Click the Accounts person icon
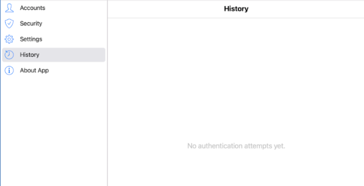The width and height of the screenshot is (364, 186). (9, 8)
